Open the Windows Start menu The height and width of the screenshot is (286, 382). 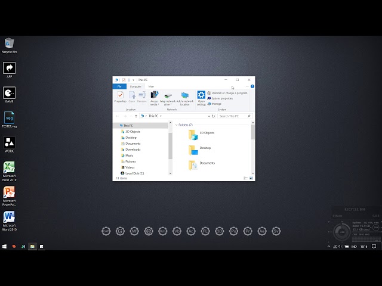point(4,246)
